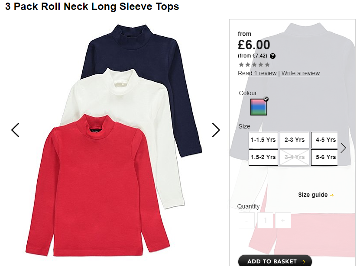The height and width of the screenshot is (266, 360).
Task: Select size 1-1.5 Yrs
Action: point(263,140)
